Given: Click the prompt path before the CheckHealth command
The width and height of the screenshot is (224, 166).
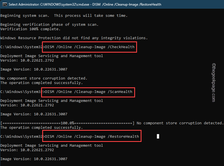Looking at the screenshot, I should pyautogui.click(x=22, y=47).
